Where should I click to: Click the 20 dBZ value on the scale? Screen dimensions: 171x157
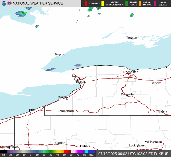click(44, 155)
